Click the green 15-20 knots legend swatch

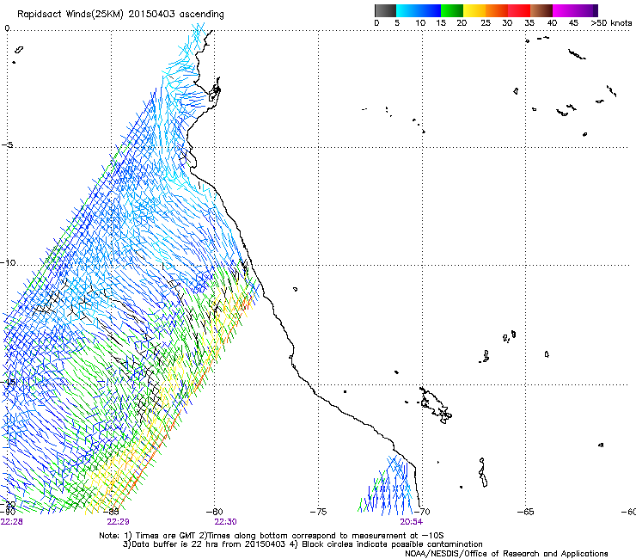(x=452, y=10)
